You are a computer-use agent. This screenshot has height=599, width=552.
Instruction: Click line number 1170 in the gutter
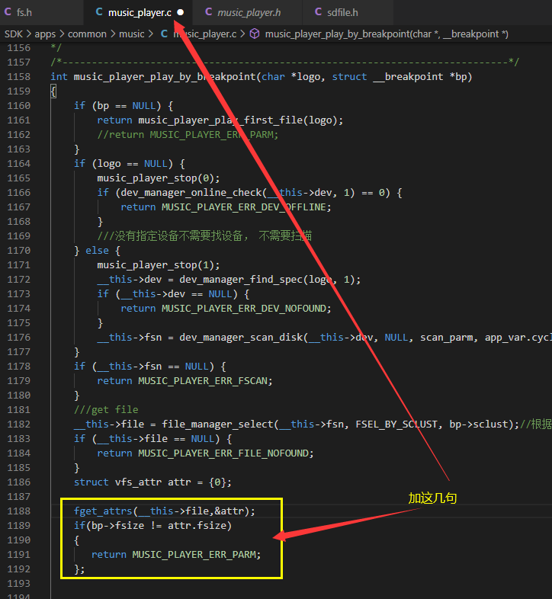pyautogui.click(x=19, y=251)
